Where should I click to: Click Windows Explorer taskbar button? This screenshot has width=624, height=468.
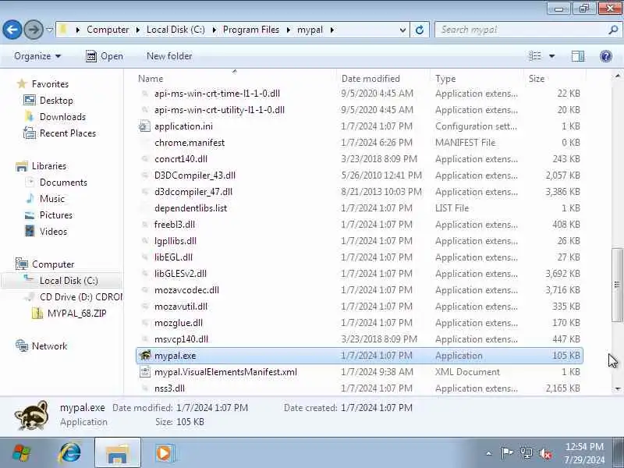118,453
